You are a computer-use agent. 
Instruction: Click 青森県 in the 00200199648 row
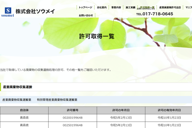coord(24,118)
